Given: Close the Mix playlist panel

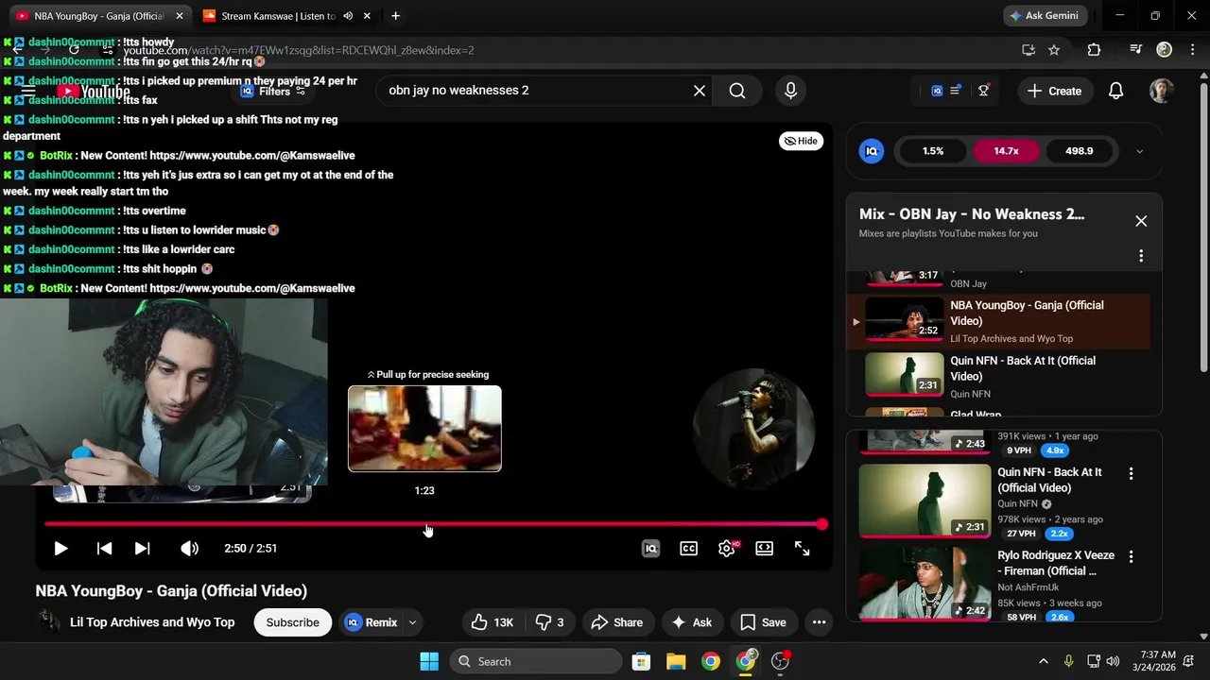Looking at the screenshot, I should tap(1141, 221).
